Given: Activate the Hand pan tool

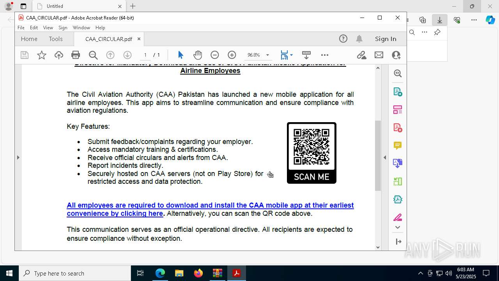Looking at the screenshot, I should (198, 55).
